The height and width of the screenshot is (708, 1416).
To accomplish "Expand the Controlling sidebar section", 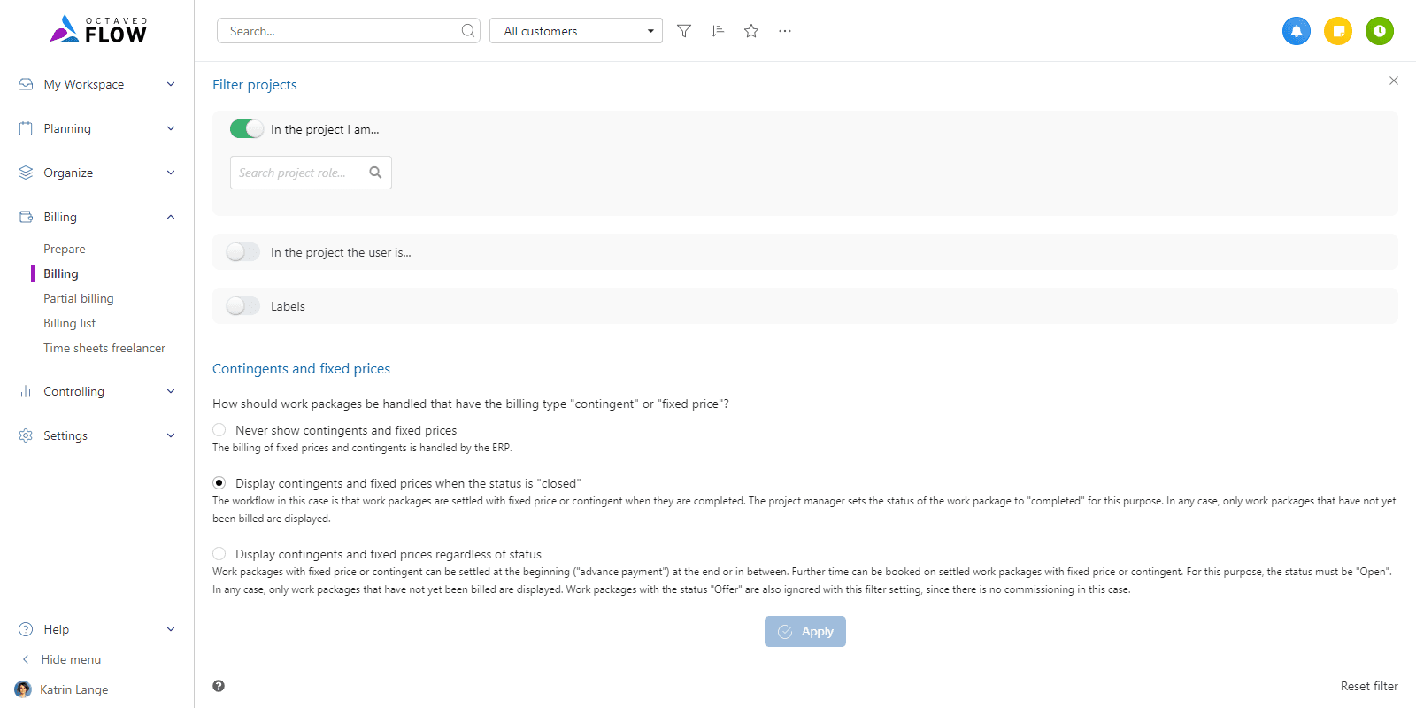I will (96, 391).
